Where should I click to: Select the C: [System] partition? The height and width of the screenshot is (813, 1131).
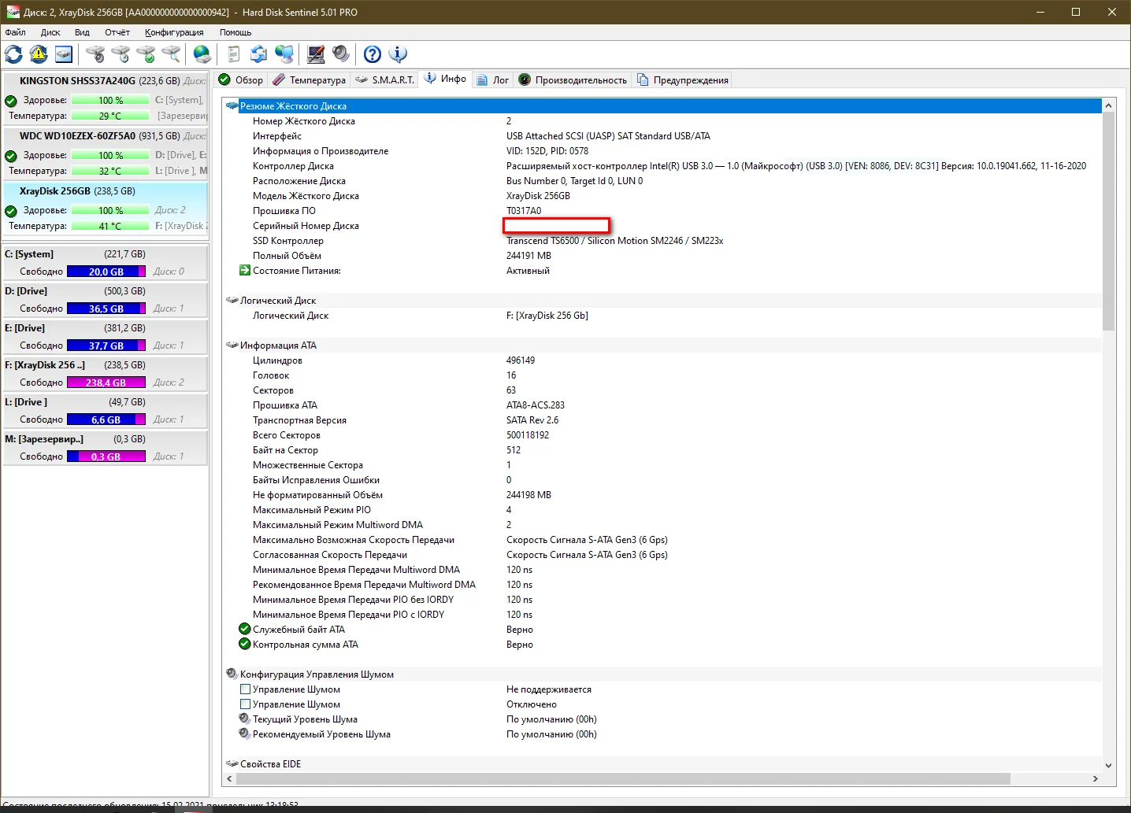(106, 263)
